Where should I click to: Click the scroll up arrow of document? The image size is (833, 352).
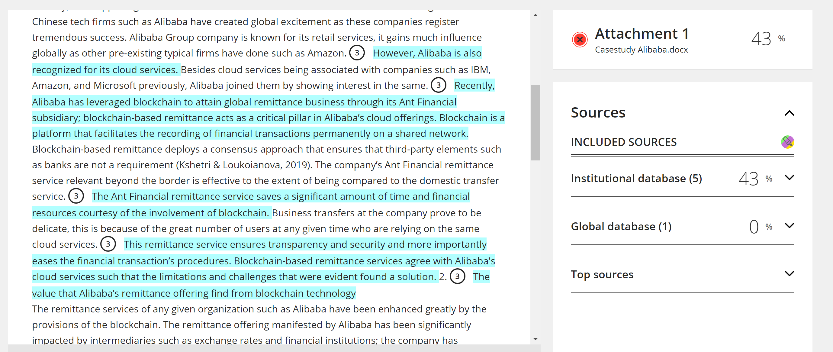535,15
